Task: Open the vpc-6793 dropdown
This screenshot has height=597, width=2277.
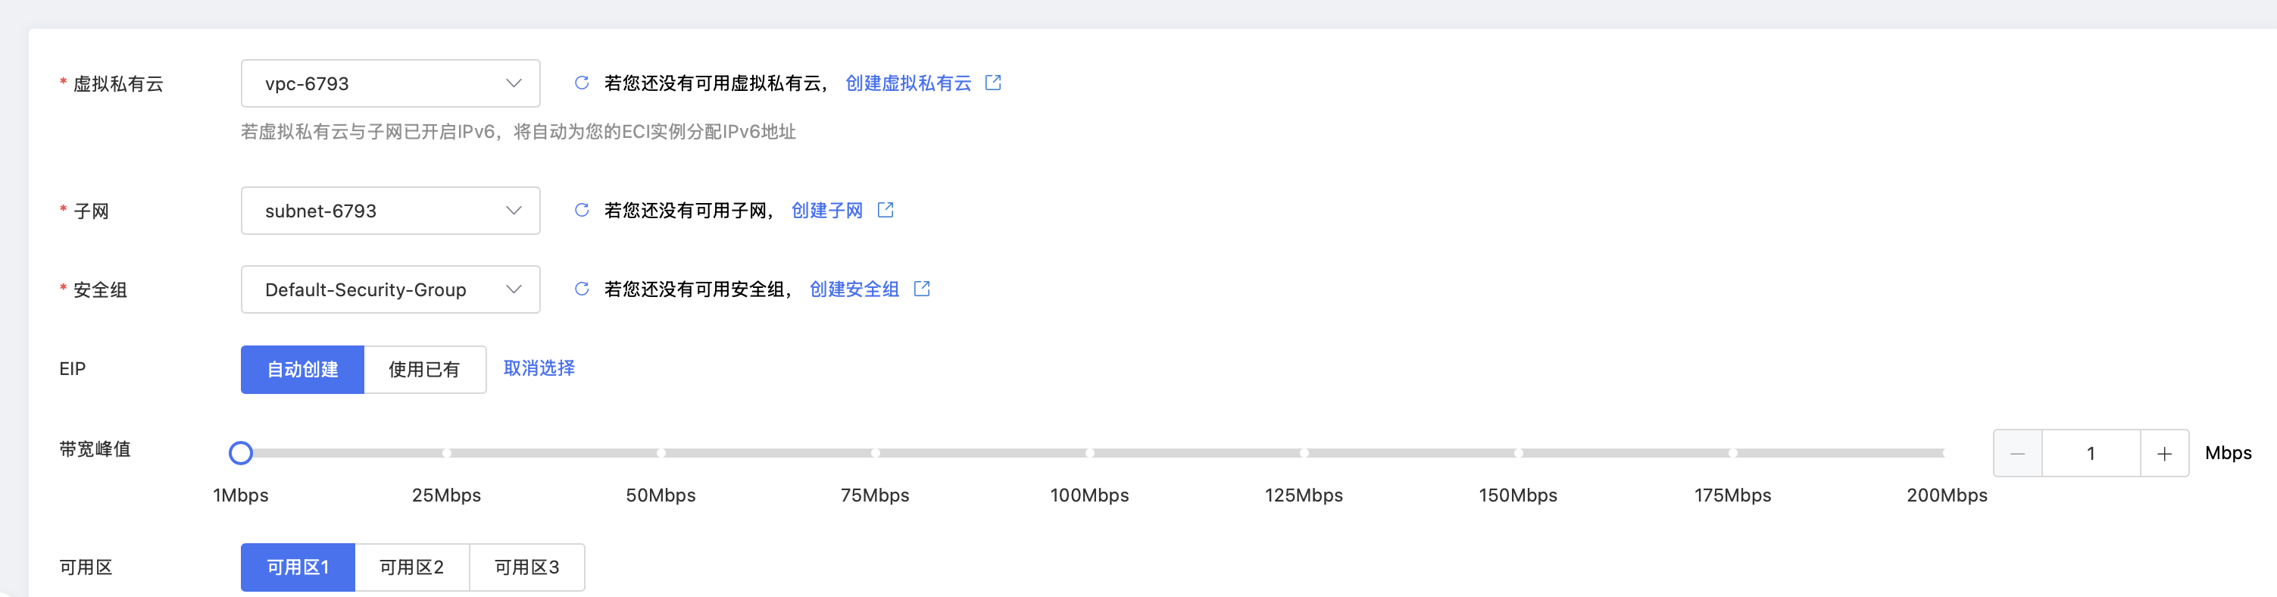Action: click(390, 84)
